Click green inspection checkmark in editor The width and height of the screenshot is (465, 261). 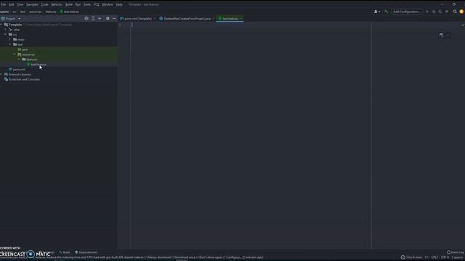462,25
